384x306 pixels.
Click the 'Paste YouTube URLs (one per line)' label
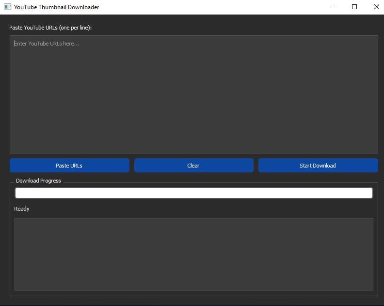[x=50, y=28]
